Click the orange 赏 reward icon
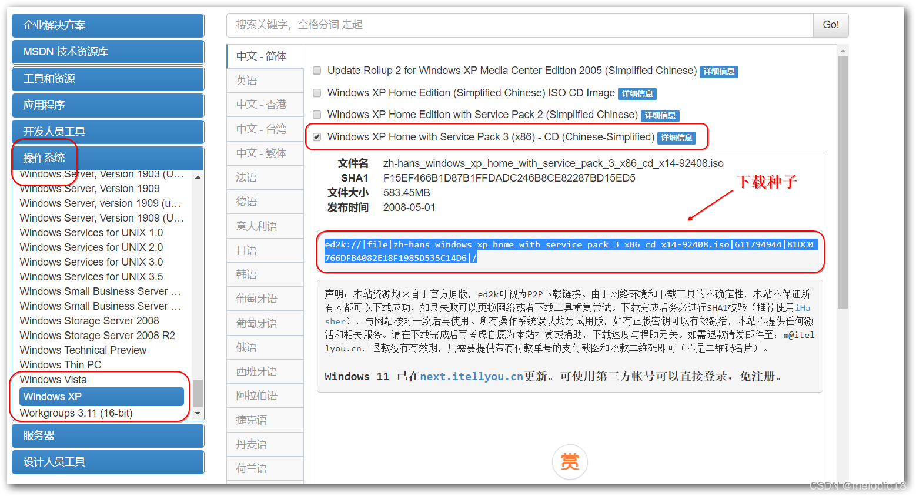Viewport: 916px width, 496px height. 570,462
